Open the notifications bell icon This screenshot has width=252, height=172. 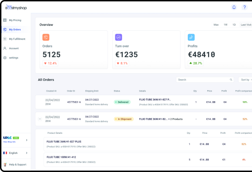[x=234, y=7]
